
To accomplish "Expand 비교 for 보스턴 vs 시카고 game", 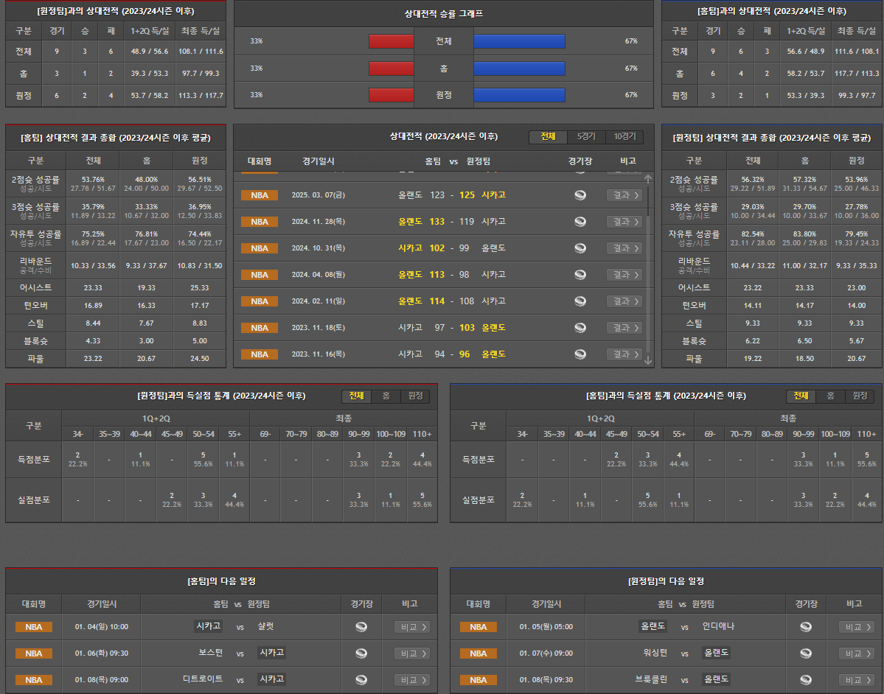I will point(412,653).
